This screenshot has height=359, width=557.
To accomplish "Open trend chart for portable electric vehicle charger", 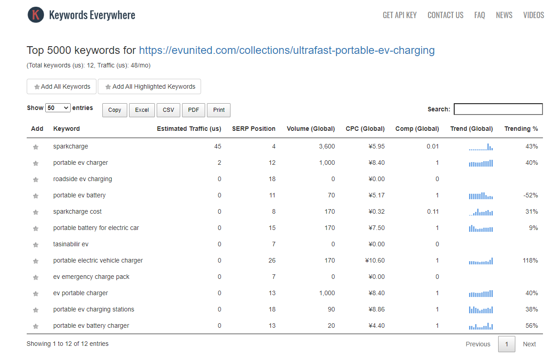I will pyautogui.click(x=481, y=261).
